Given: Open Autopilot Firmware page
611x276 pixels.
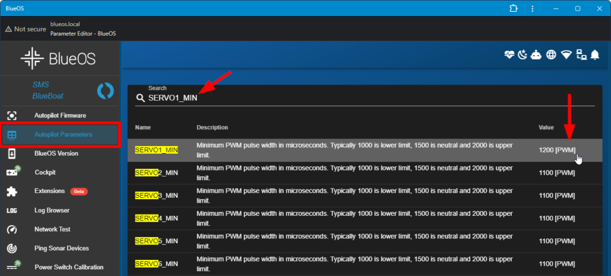Looking at the screenshot, I should [60, 115].
